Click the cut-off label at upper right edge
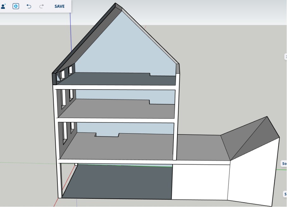Viewport: 287px width, 207px height. 285,57
